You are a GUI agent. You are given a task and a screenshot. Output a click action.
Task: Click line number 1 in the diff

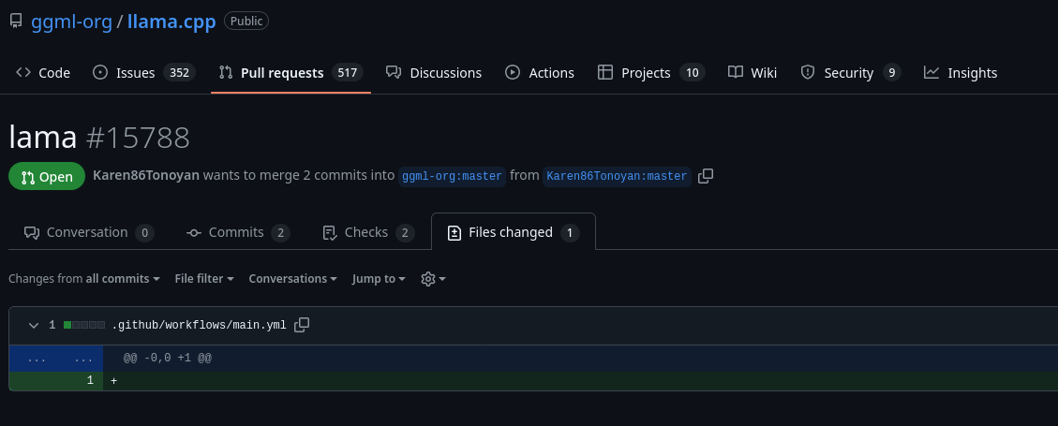(90, 381)
